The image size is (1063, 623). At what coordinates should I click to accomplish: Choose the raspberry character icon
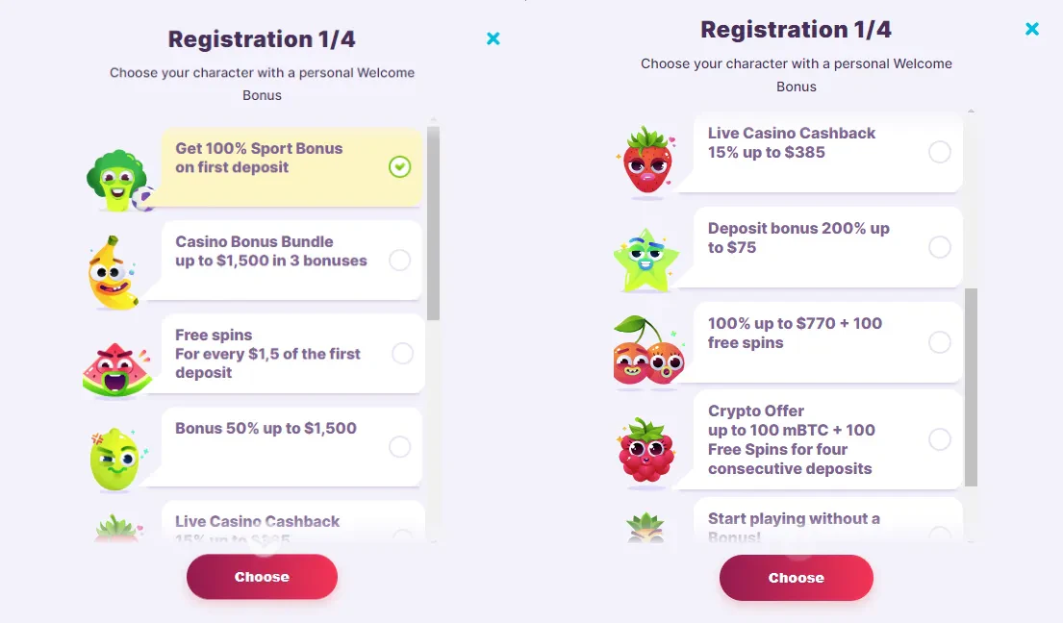coord(646,450)
